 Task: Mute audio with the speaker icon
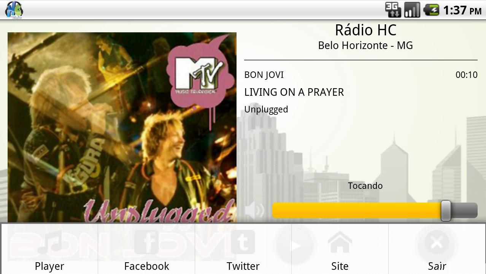[255, 210]
